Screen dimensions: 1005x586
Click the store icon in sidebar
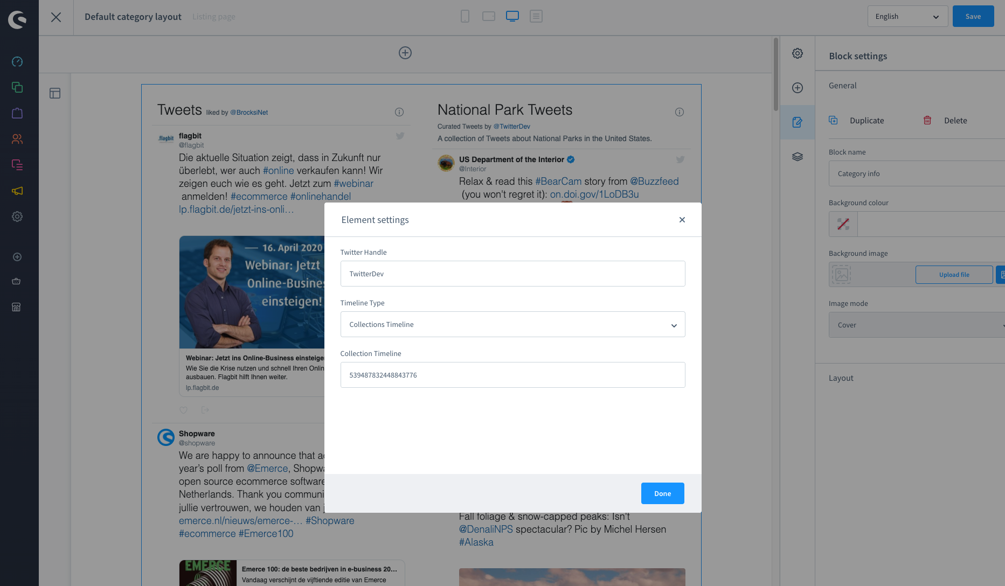click(x=16, y=307)
